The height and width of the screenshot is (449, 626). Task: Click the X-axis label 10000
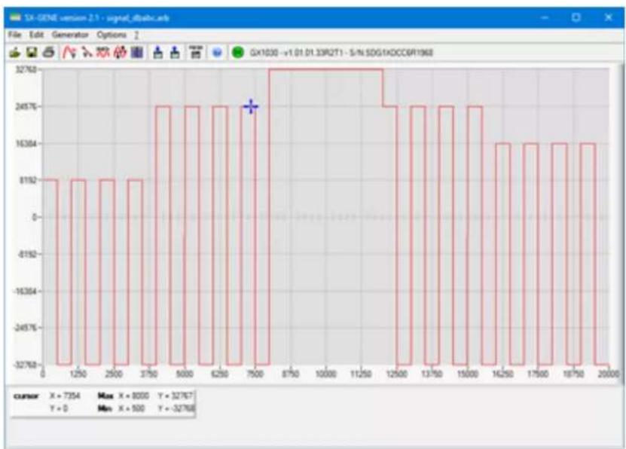tap(325, 374)
